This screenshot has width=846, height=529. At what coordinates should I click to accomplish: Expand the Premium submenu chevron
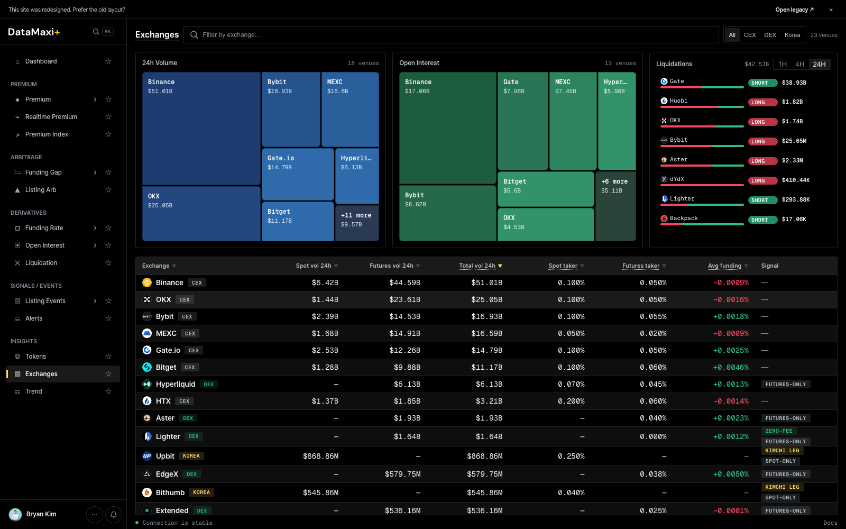point(95,99)
